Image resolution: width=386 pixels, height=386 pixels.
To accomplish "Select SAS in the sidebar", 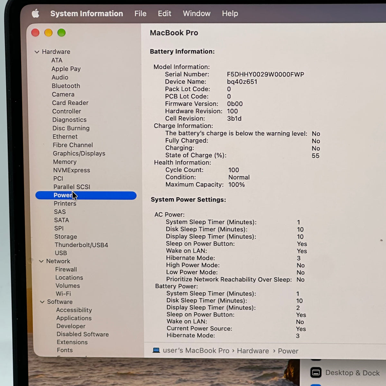I will click(x=60, y=212).
